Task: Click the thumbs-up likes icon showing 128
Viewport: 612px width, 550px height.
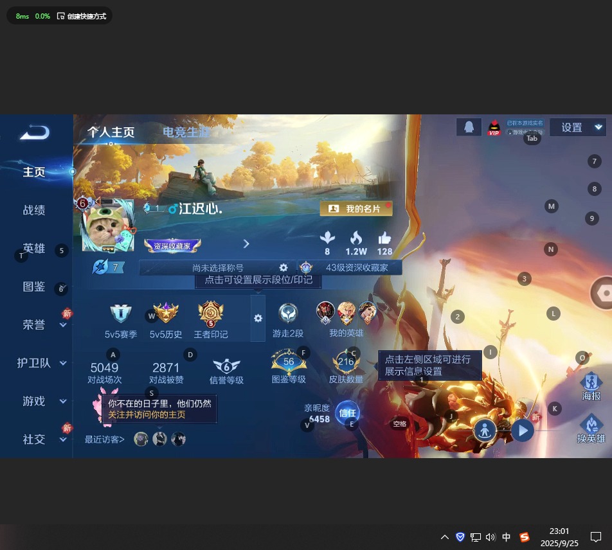Action: coord(384,238)
